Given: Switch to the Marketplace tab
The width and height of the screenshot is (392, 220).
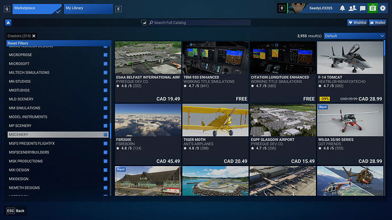Looking at the screenshot, I should coord(37,9).
